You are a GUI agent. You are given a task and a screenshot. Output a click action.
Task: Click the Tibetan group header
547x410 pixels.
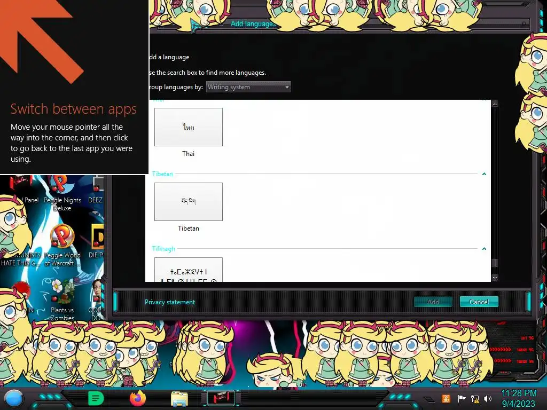[162, 174]
